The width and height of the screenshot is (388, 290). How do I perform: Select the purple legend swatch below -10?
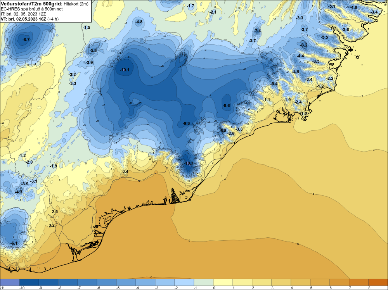pyautogui.click(x=10, y=282)
